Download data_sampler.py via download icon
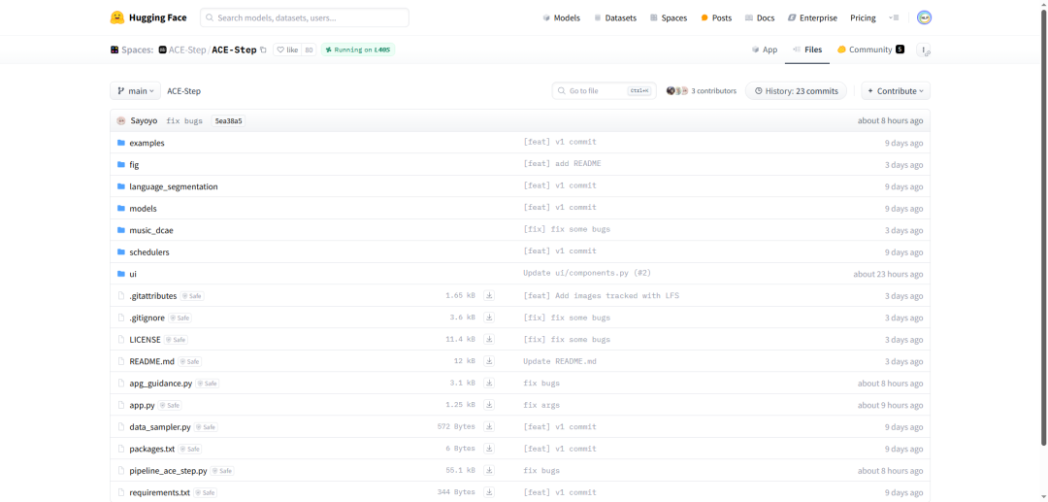 (x=489, y=426)
